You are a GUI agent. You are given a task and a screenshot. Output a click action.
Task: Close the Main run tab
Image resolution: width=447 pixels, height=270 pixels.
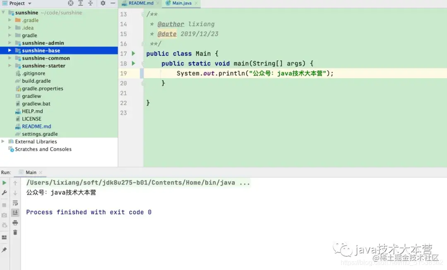tap(41, 173)
